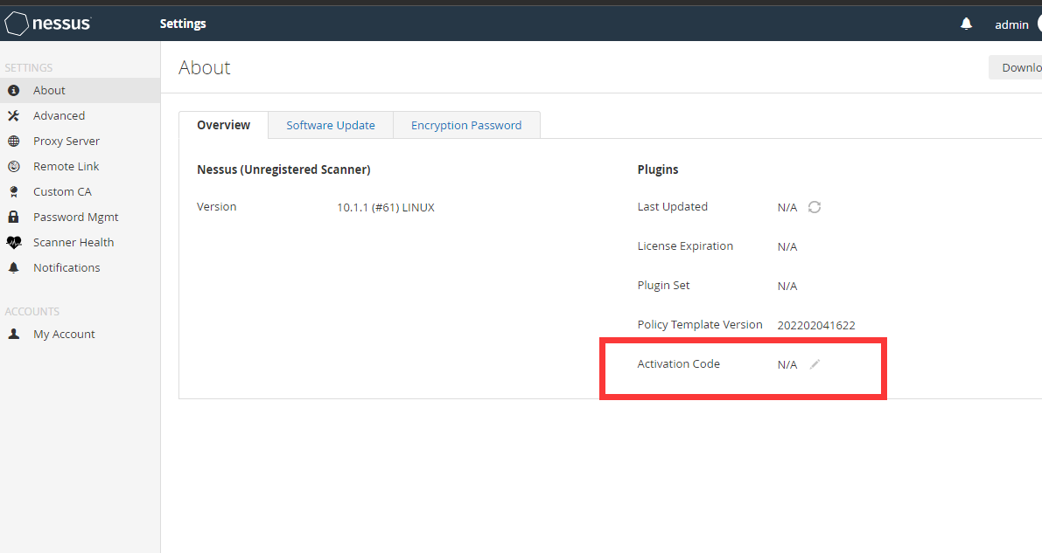Viewport: 1042px width, 553px height.
Task: Click the Plugin Set N/A value
Action: click(x=787, y=287)
